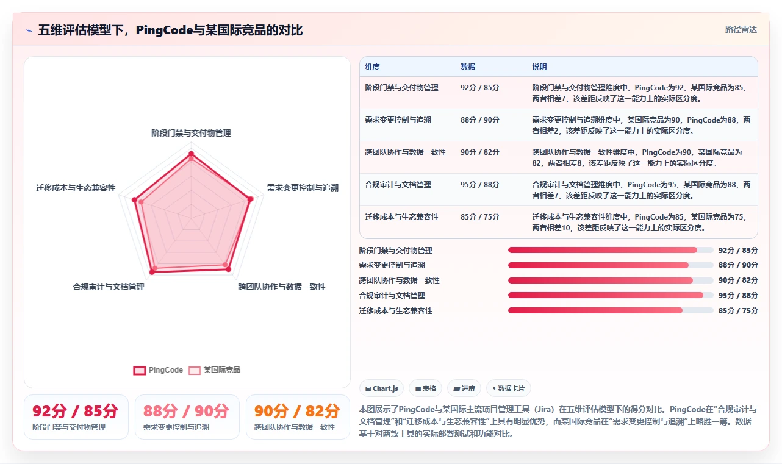Click the chart title heading

[170, 30]
